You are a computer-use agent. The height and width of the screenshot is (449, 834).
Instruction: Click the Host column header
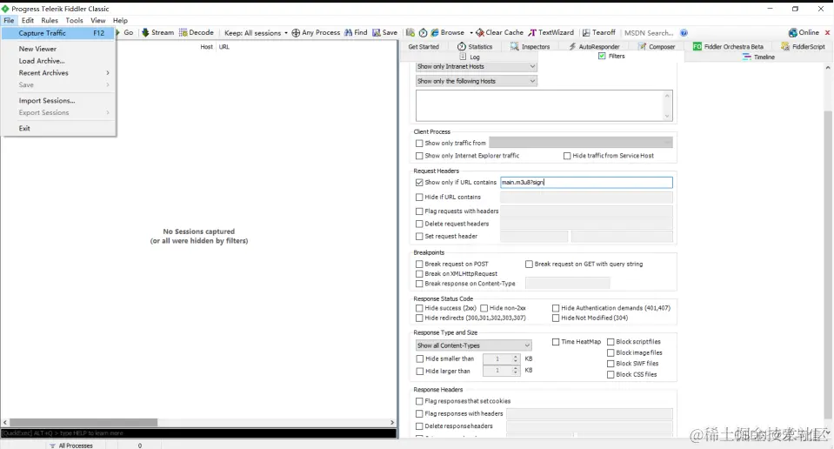[206, 47]
